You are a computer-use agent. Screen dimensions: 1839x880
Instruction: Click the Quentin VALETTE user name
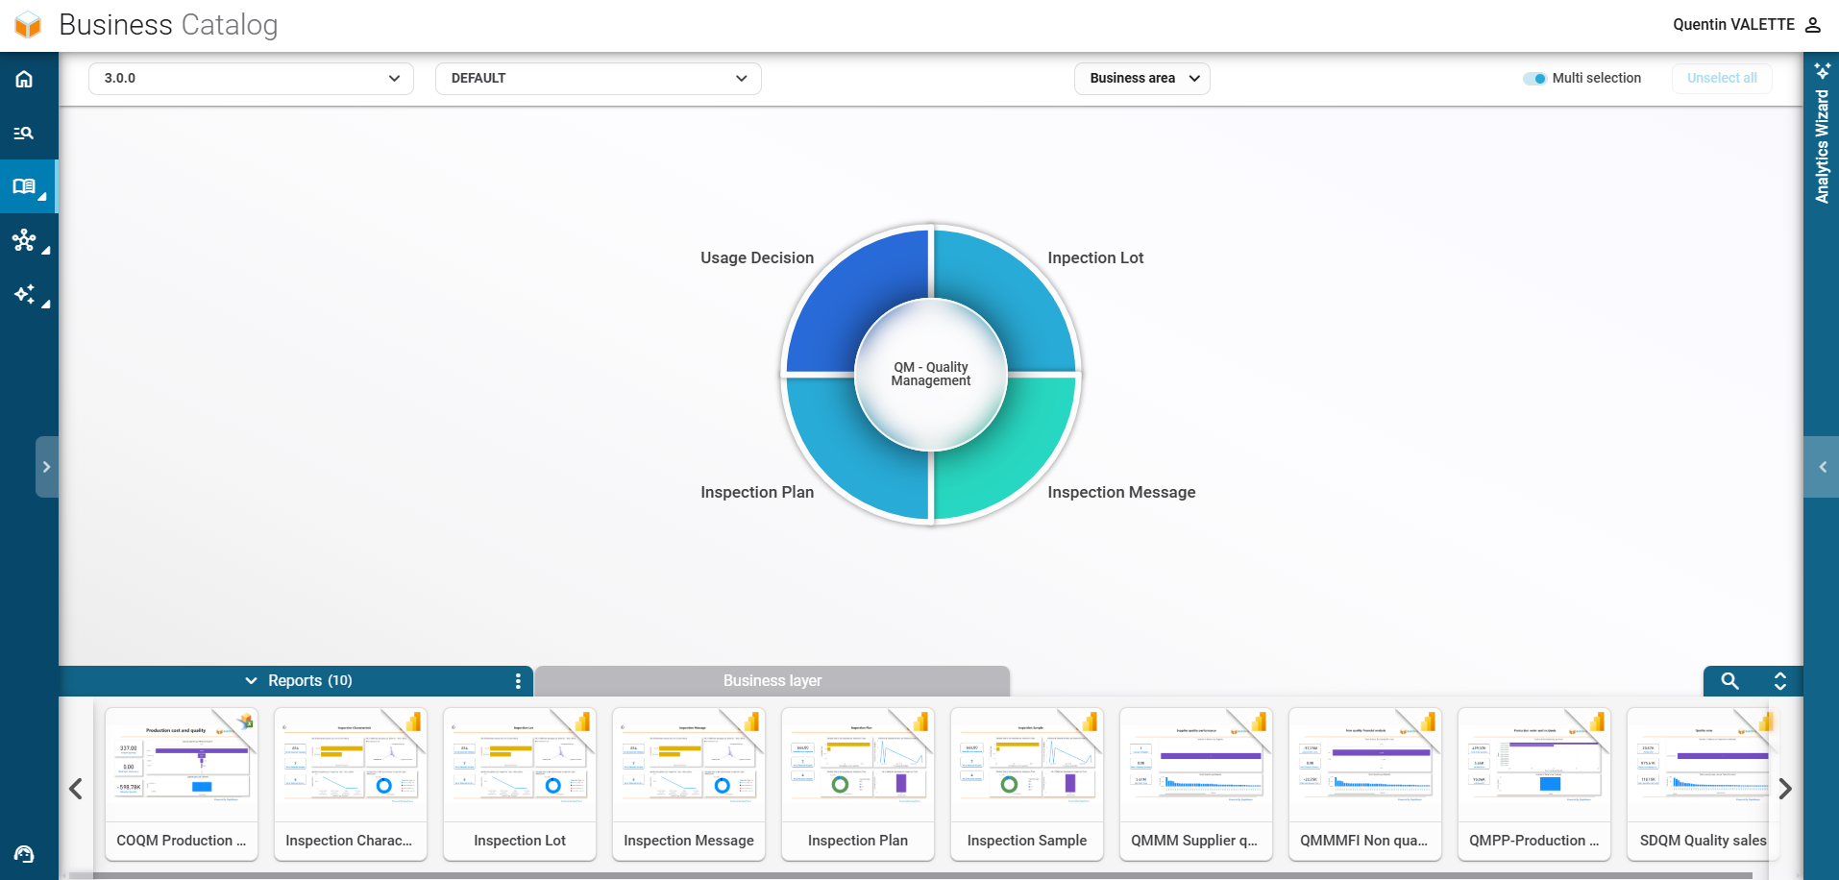(1733, 25)
